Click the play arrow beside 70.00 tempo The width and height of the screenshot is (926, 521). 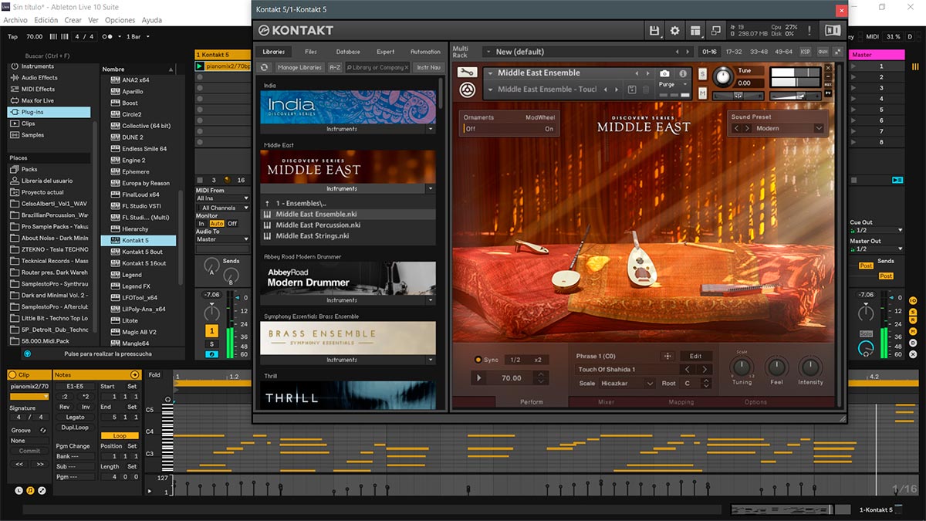tap(480, 378)
